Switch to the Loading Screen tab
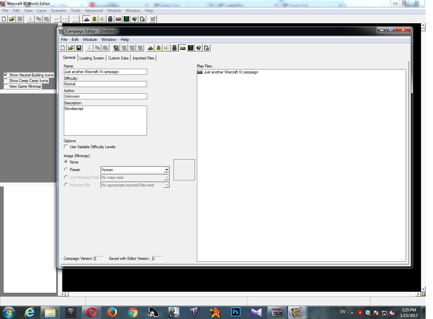 [x=92, y=58]
